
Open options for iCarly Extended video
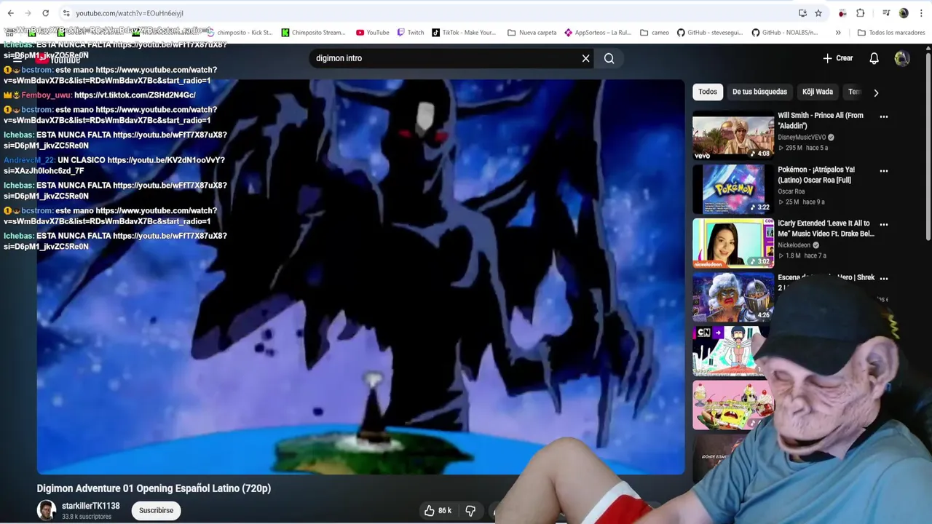884,224
